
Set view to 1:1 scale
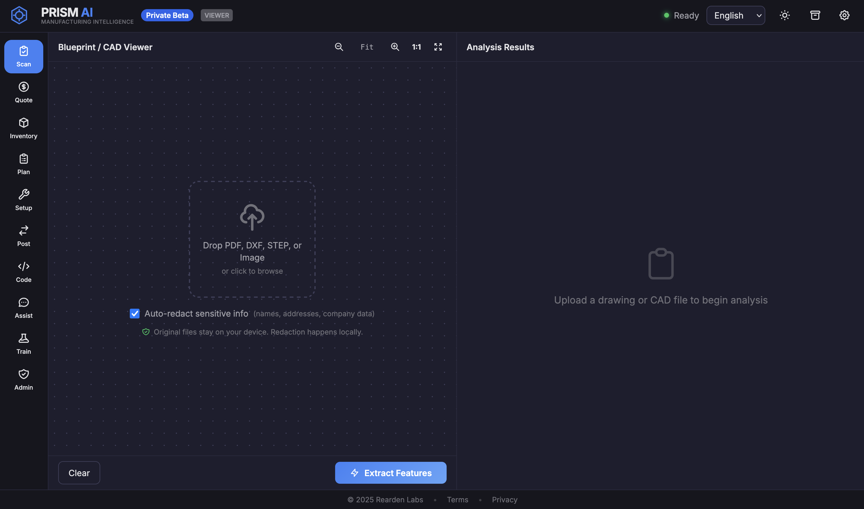pos(416,47)
